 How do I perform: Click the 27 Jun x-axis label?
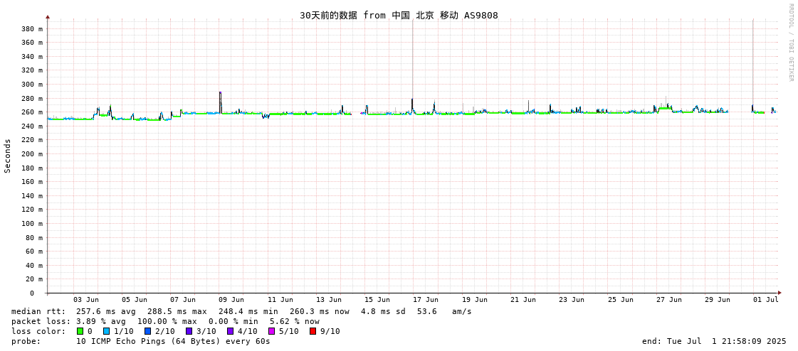pos(668,300)
